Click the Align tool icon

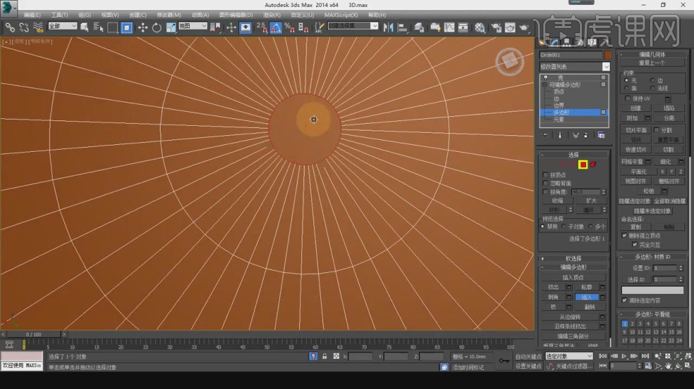(402, 27)
